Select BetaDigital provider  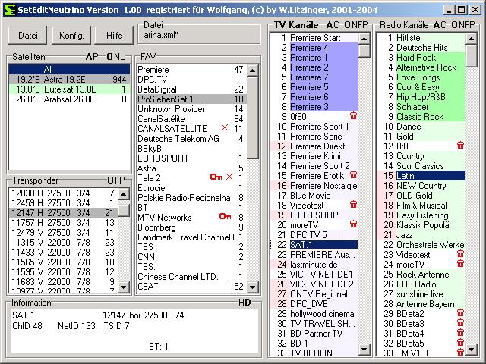click(x=191, y=89)
